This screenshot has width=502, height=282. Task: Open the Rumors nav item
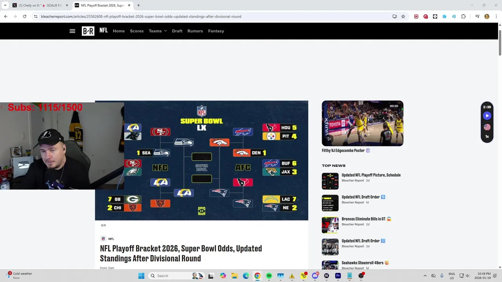pyautogui.click(x=195, y=31)
